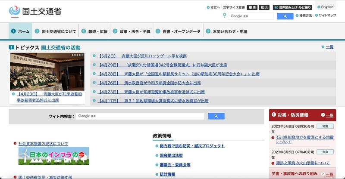Click the magnifier button beside サイト内検索 field

coord(216,116)
